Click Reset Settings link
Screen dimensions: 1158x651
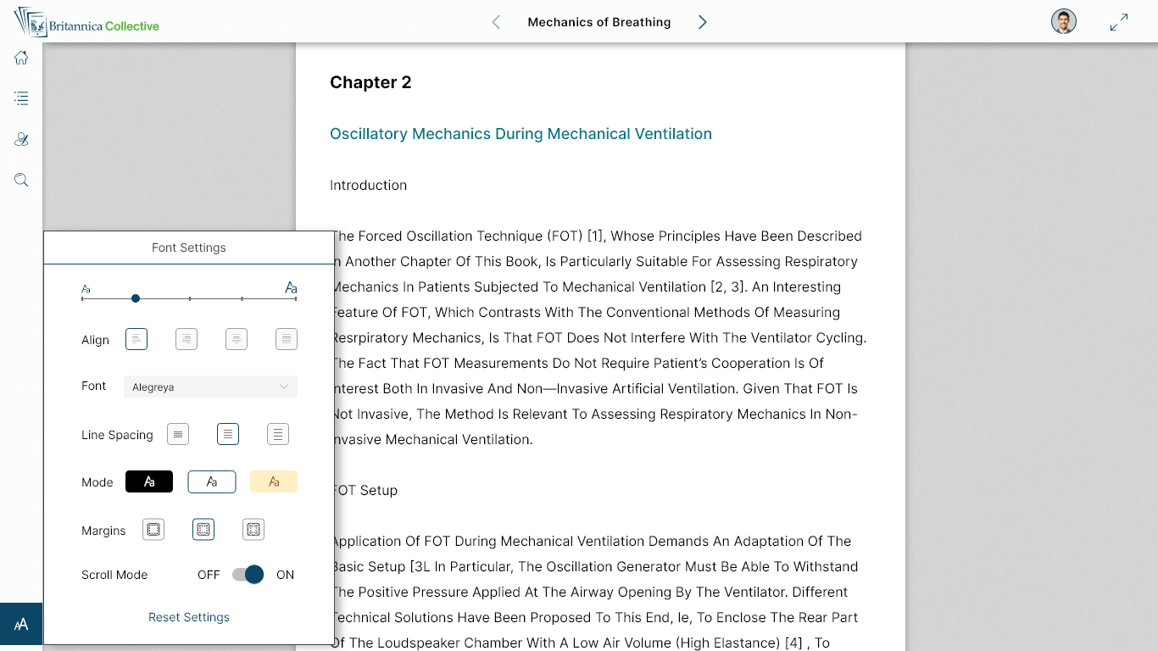tap(189, 617)
